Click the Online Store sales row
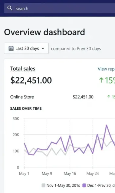Screen dimensions: 115x193 (x=63, y=97)
